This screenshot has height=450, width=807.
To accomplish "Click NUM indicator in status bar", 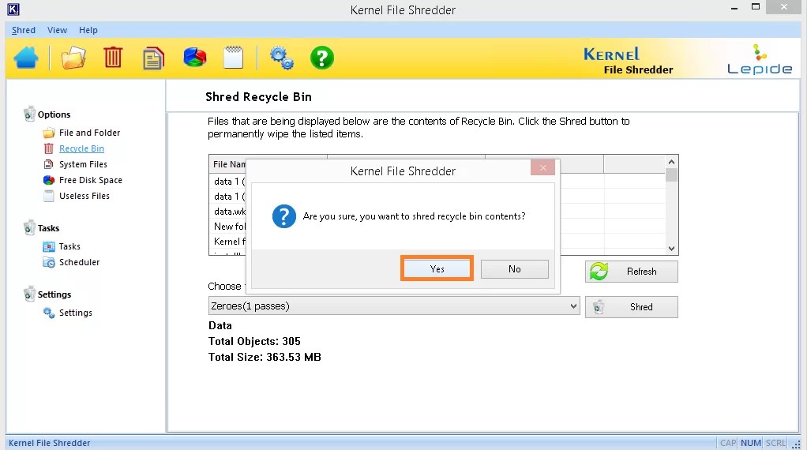I will pos(751,443).
